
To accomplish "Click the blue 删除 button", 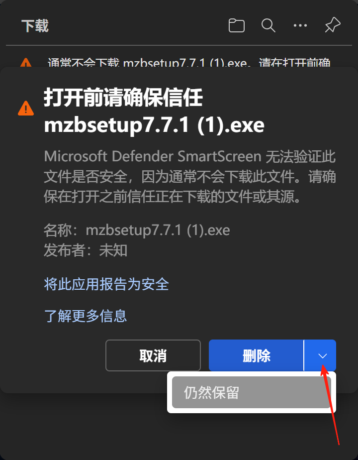I will point(257,355).
